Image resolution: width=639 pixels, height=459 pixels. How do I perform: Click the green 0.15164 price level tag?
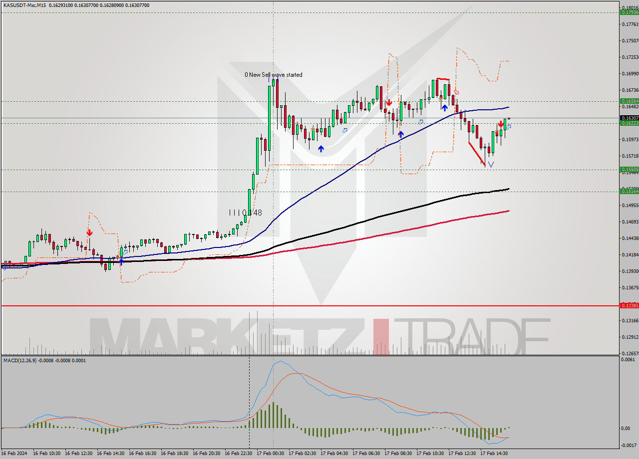tap(629, 192)
